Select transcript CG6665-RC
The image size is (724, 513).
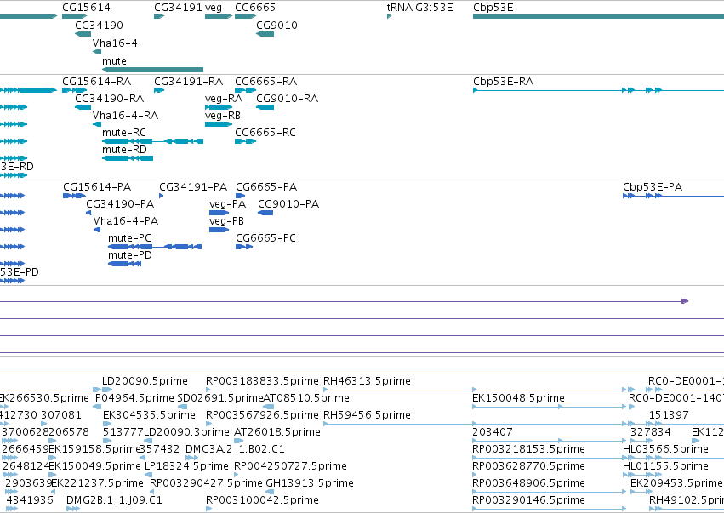pyautogui.click(x=265, y=133)
